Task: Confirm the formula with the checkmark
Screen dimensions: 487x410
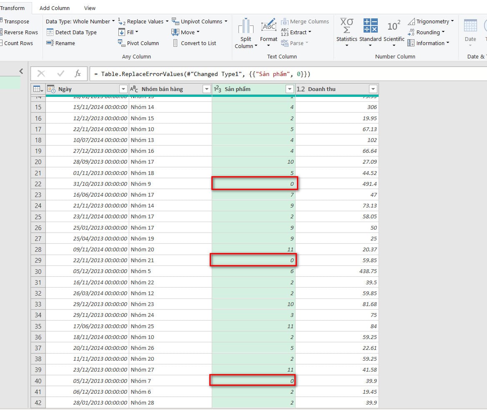Action: point(60,74)
